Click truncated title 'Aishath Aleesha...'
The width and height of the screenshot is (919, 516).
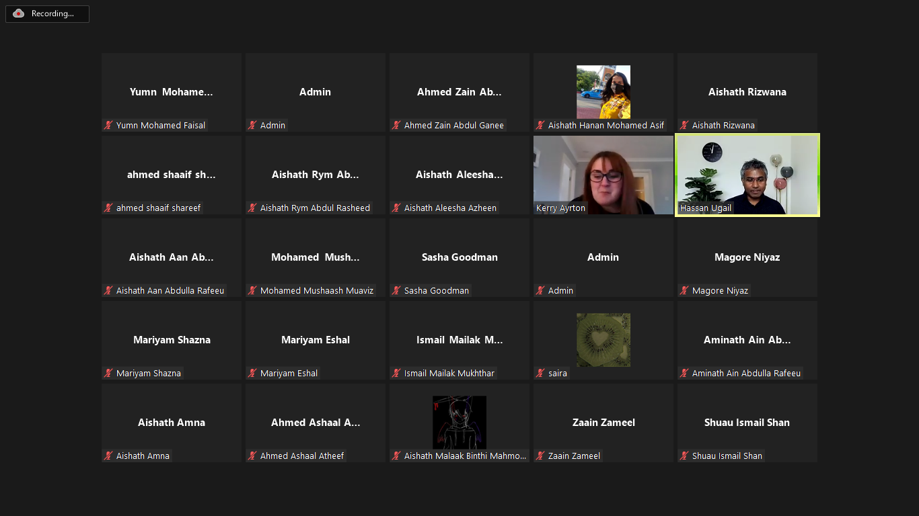(x=459, y=175)
